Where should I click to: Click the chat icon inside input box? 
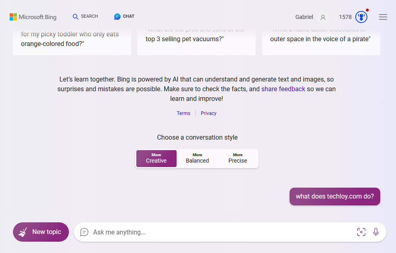[x=84, y=232]
